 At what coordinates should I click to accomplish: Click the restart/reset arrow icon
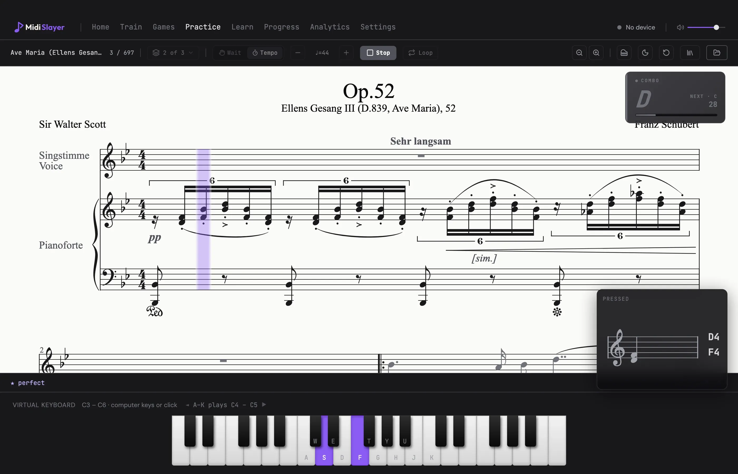pyautogui.click(x=666, y=53)
